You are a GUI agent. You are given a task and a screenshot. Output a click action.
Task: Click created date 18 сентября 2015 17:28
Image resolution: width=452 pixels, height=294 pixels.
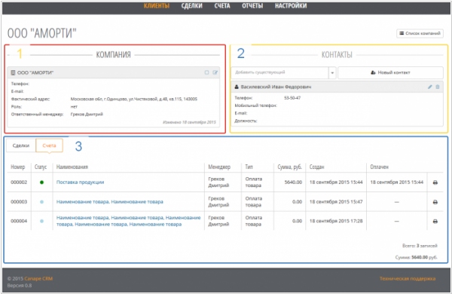tap(336, 221)
